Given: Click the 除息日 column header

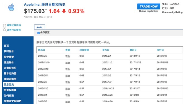Looking at the screenshot, I should (x=42, y=50).
